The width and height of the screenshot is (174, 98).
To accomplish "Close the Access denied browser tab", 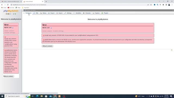I will click(x=43, y=2).
